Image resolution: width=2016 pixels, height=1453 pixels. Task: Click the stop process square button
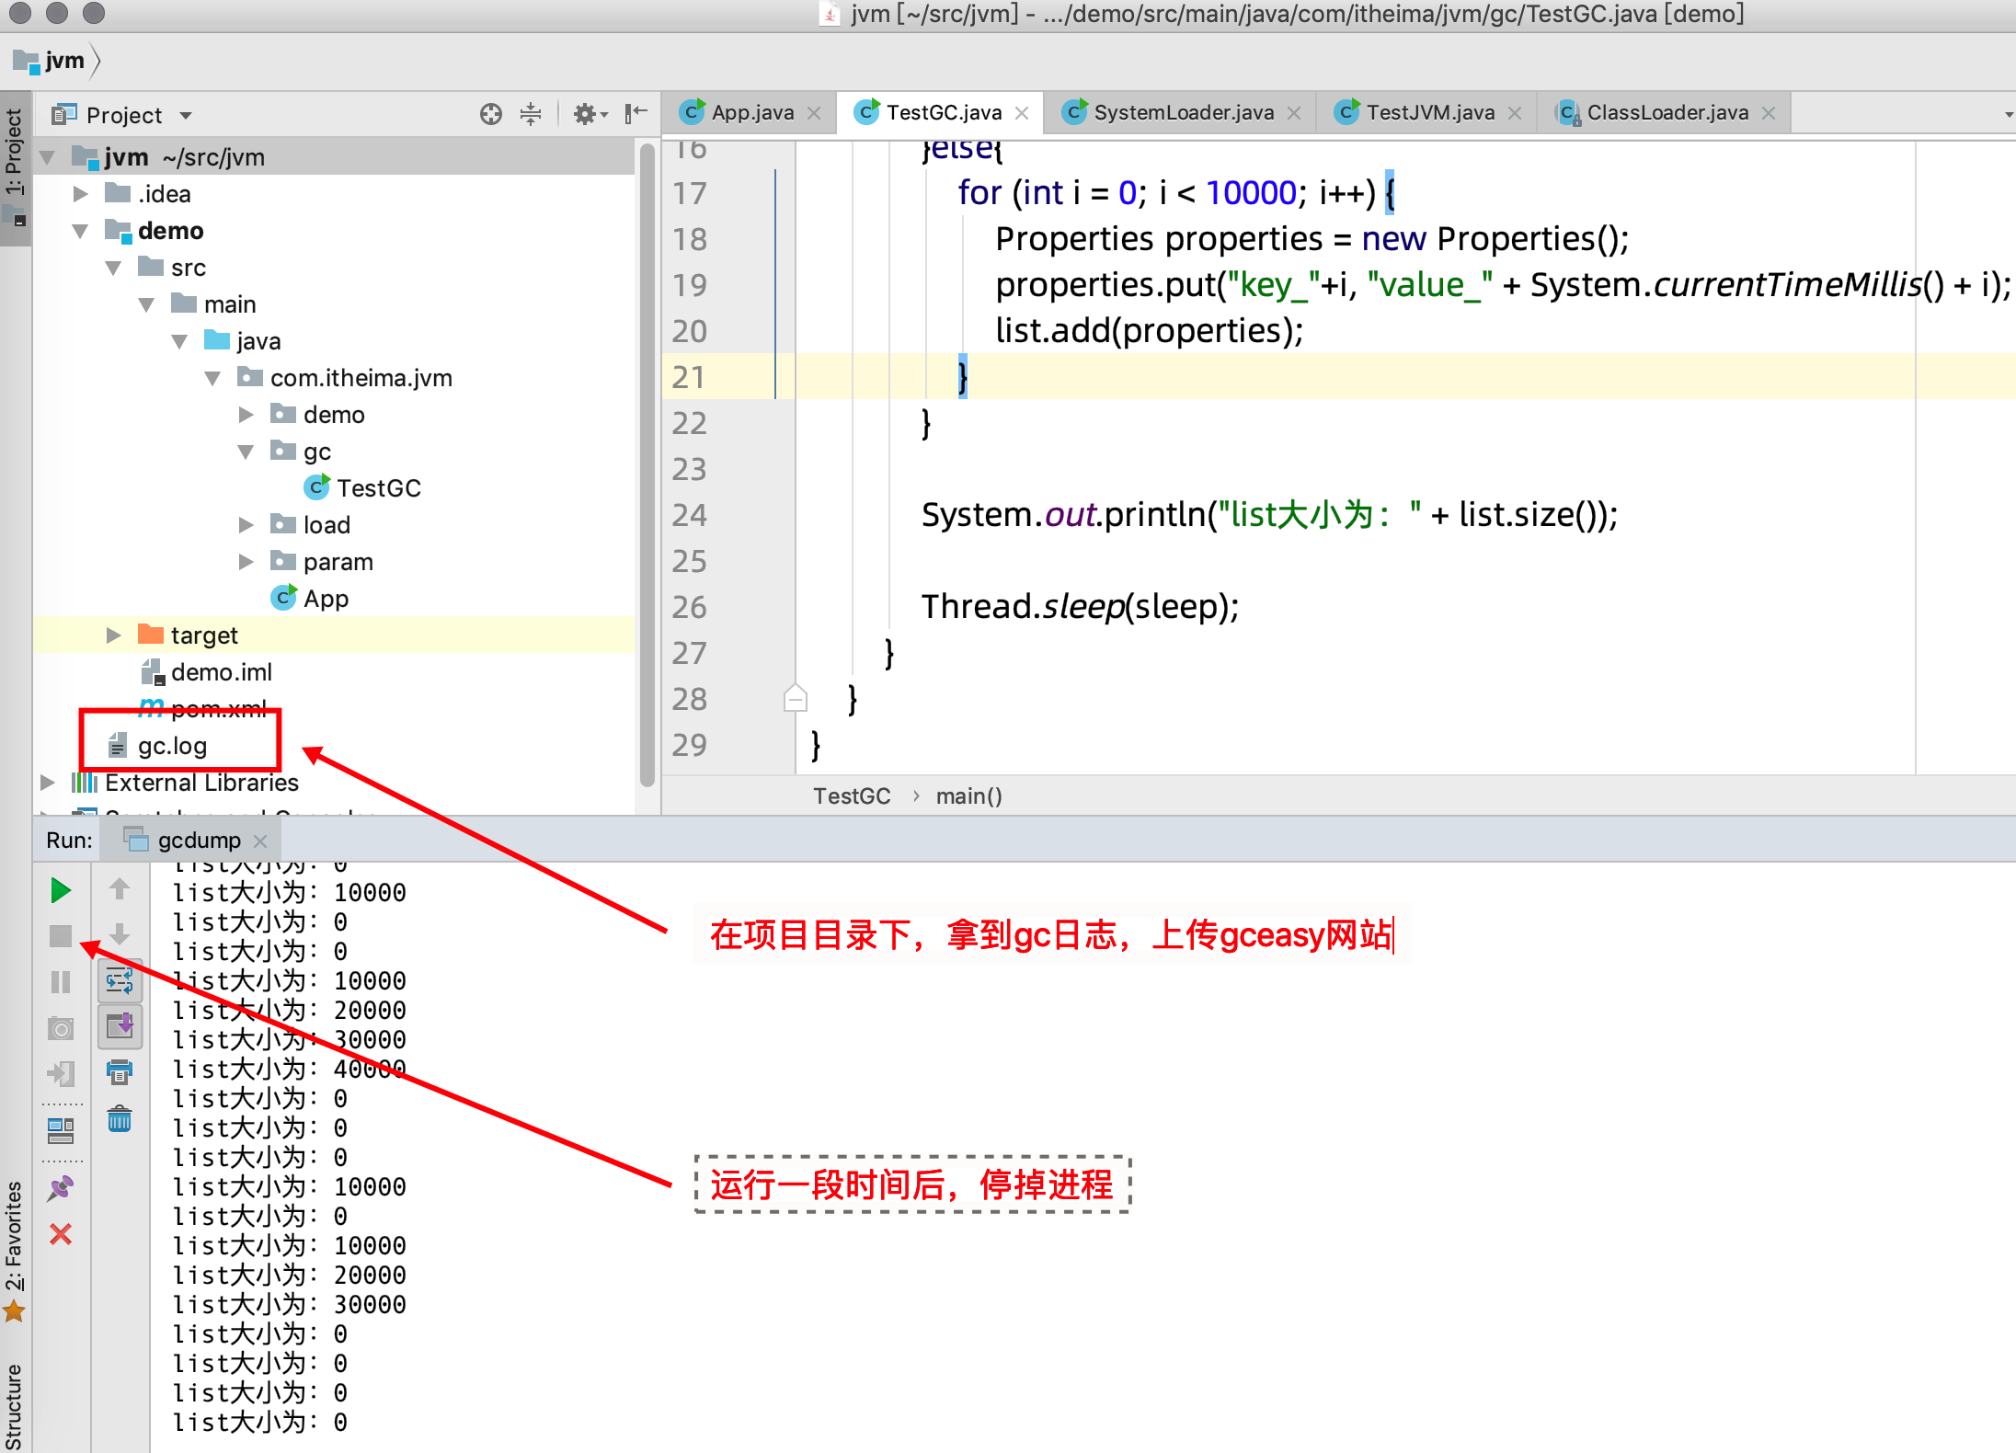coord(61,936)
